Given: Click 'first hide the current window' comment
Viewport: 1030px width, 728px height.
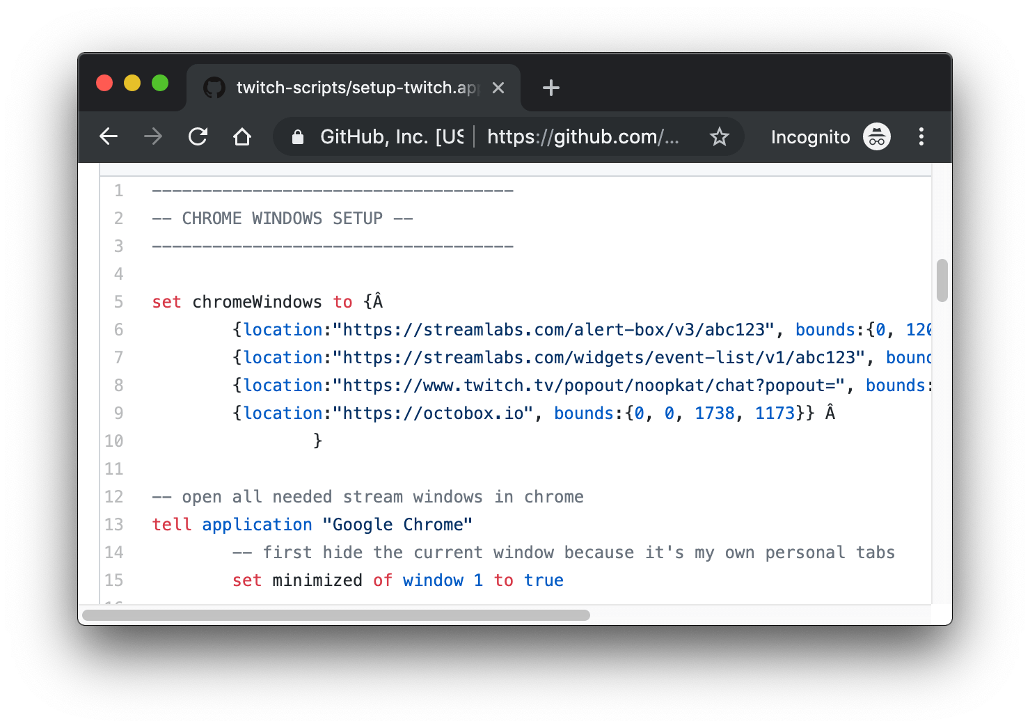Looking at the screenshot, I should [564, 553].
